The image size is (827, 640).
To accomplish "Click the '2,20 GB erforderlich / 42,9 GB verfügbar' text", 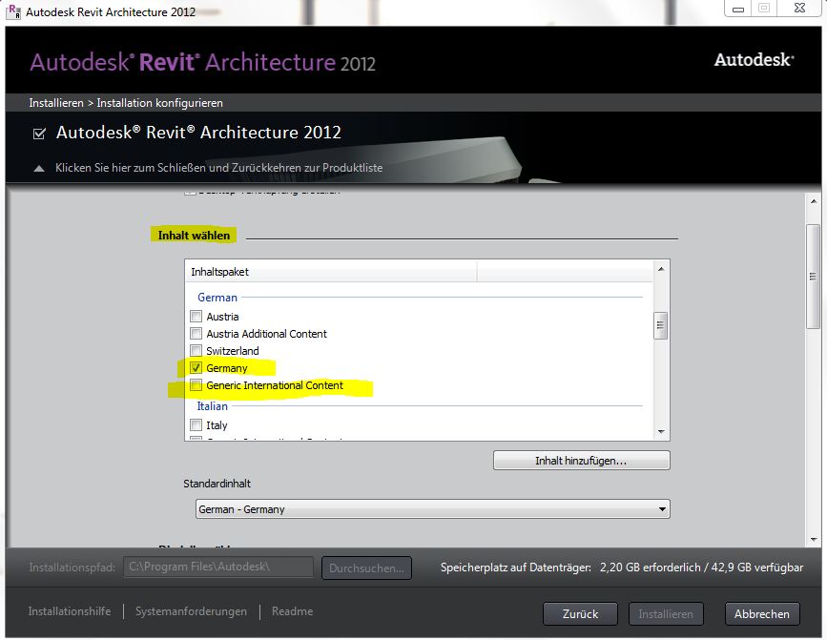I will 701,568.
